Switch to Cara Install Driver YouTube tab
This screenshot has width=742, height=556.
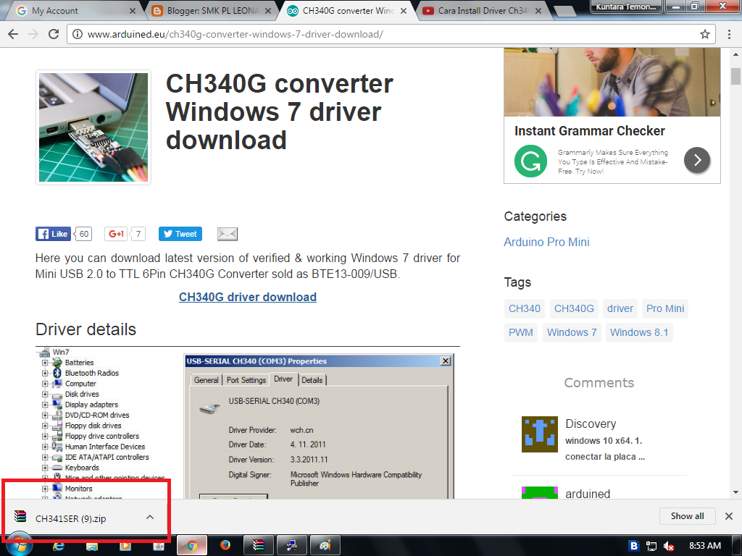click(x=483, y=10)
